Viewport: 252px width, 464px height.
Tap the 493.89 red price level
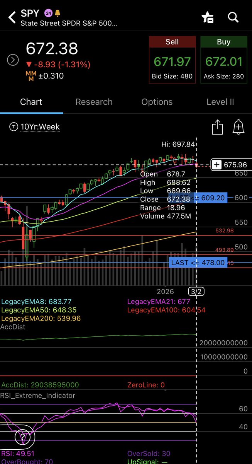click(x=225, y=250)
